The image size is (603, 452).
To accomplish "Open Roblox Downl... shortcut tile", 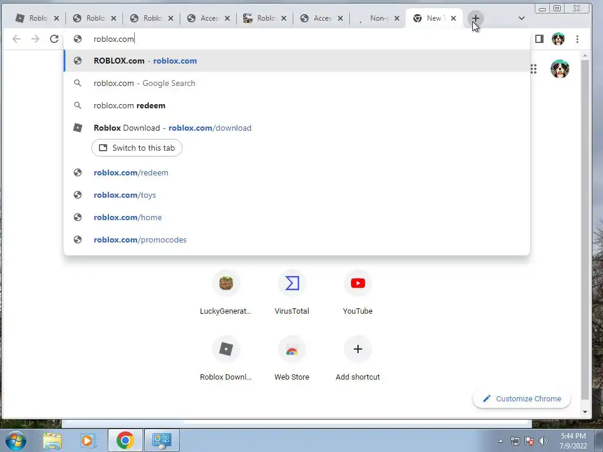I will pos(226,360).
